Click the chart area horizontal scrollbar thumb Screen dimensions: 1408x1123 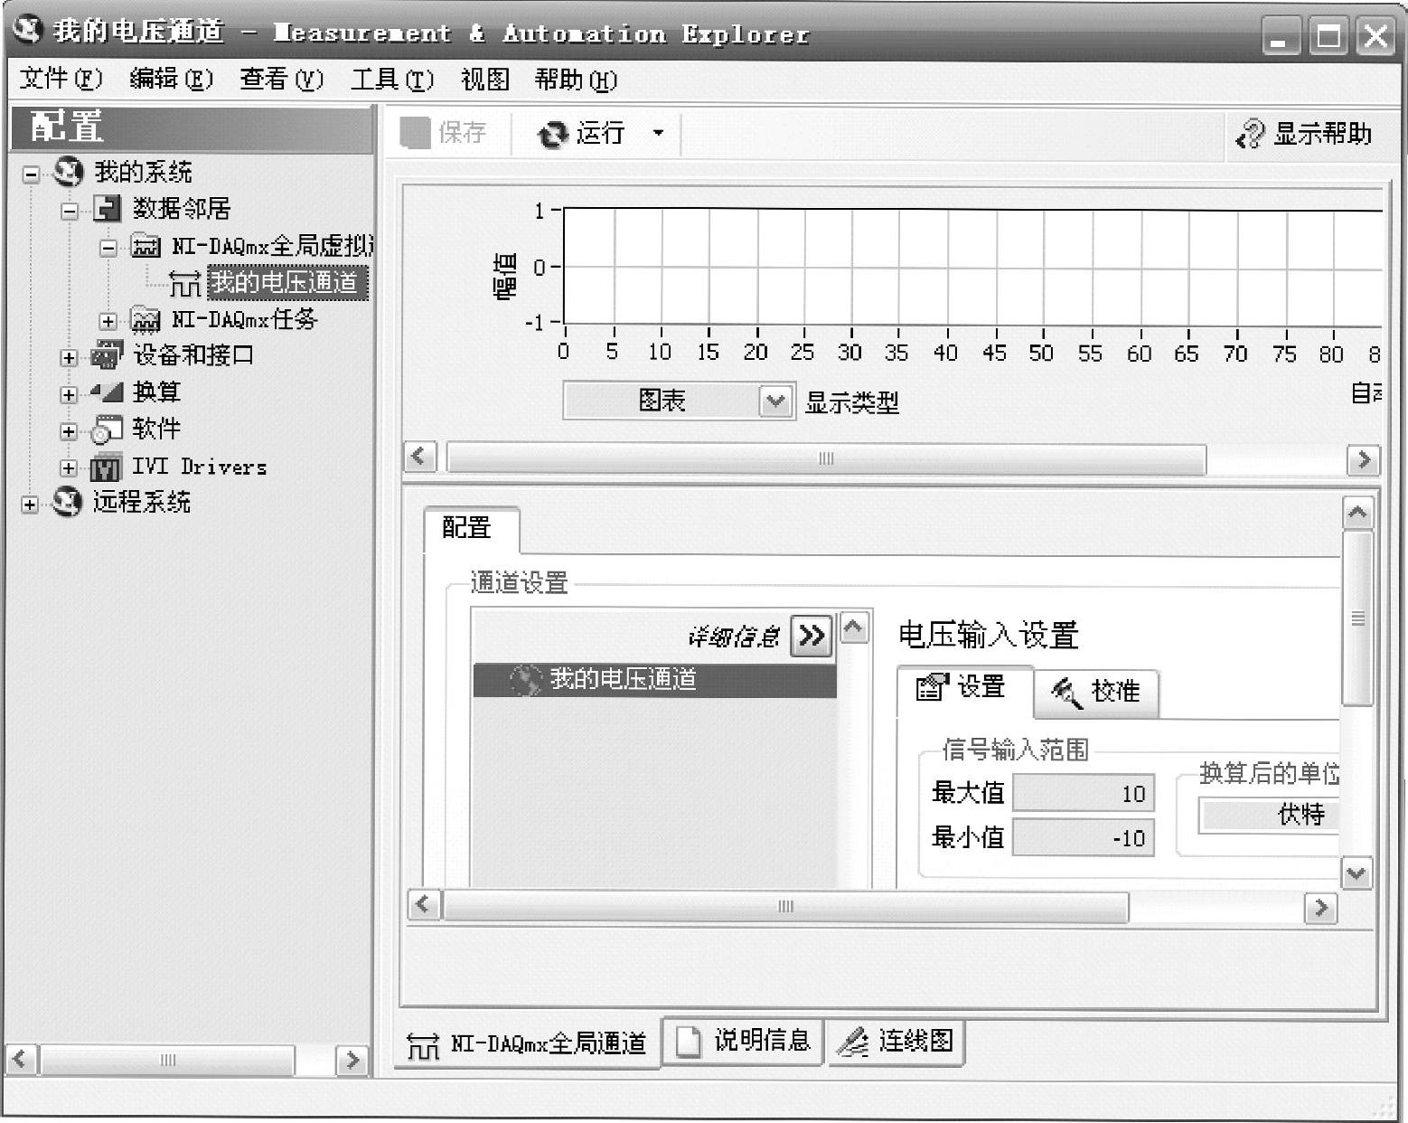tap(826, 458)
